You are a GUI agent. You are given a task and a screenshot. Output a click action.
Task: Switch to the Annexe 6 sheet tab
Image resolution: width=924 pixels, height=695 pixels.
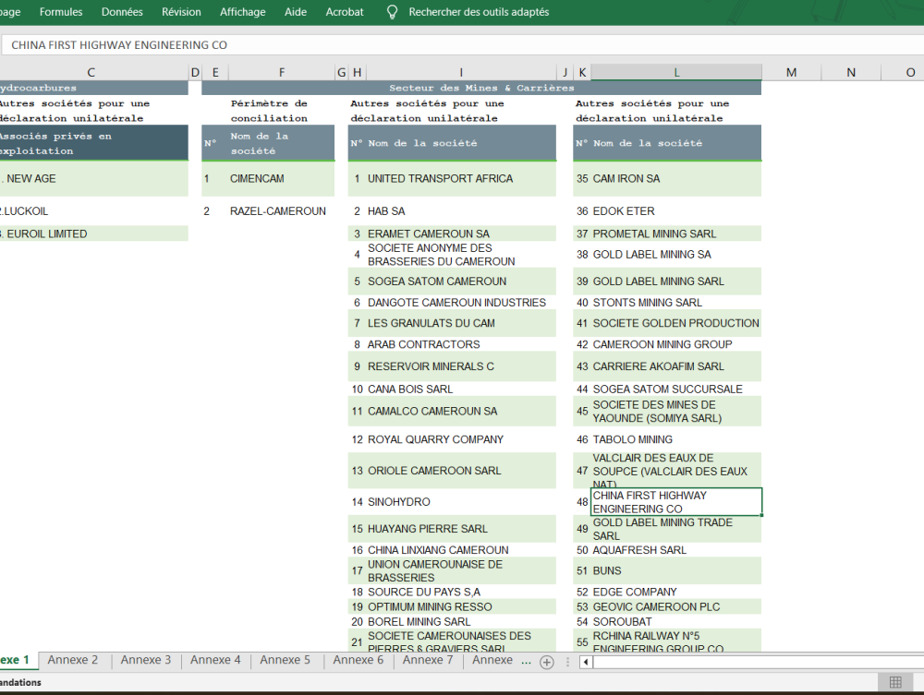coord(358,660)
